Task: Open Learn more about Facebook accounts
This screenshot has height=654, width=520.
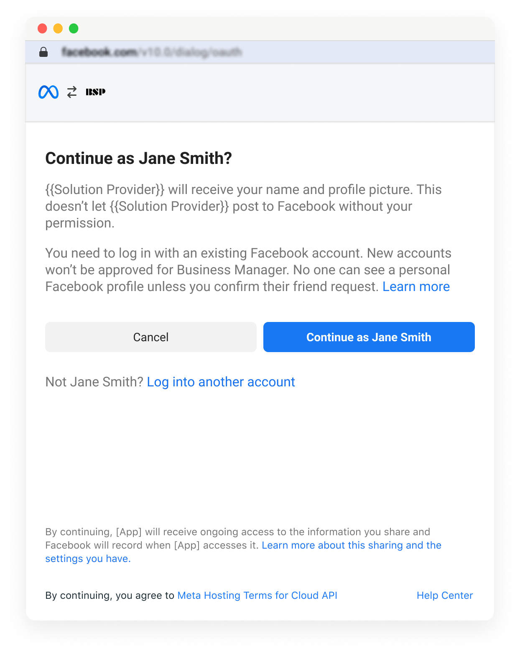Action: pos(416,287)
